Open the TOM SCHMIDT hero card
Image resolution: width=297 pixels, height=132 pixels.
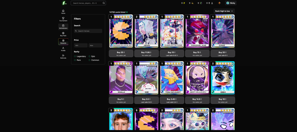pyautogui.click(x=172, y=78)
